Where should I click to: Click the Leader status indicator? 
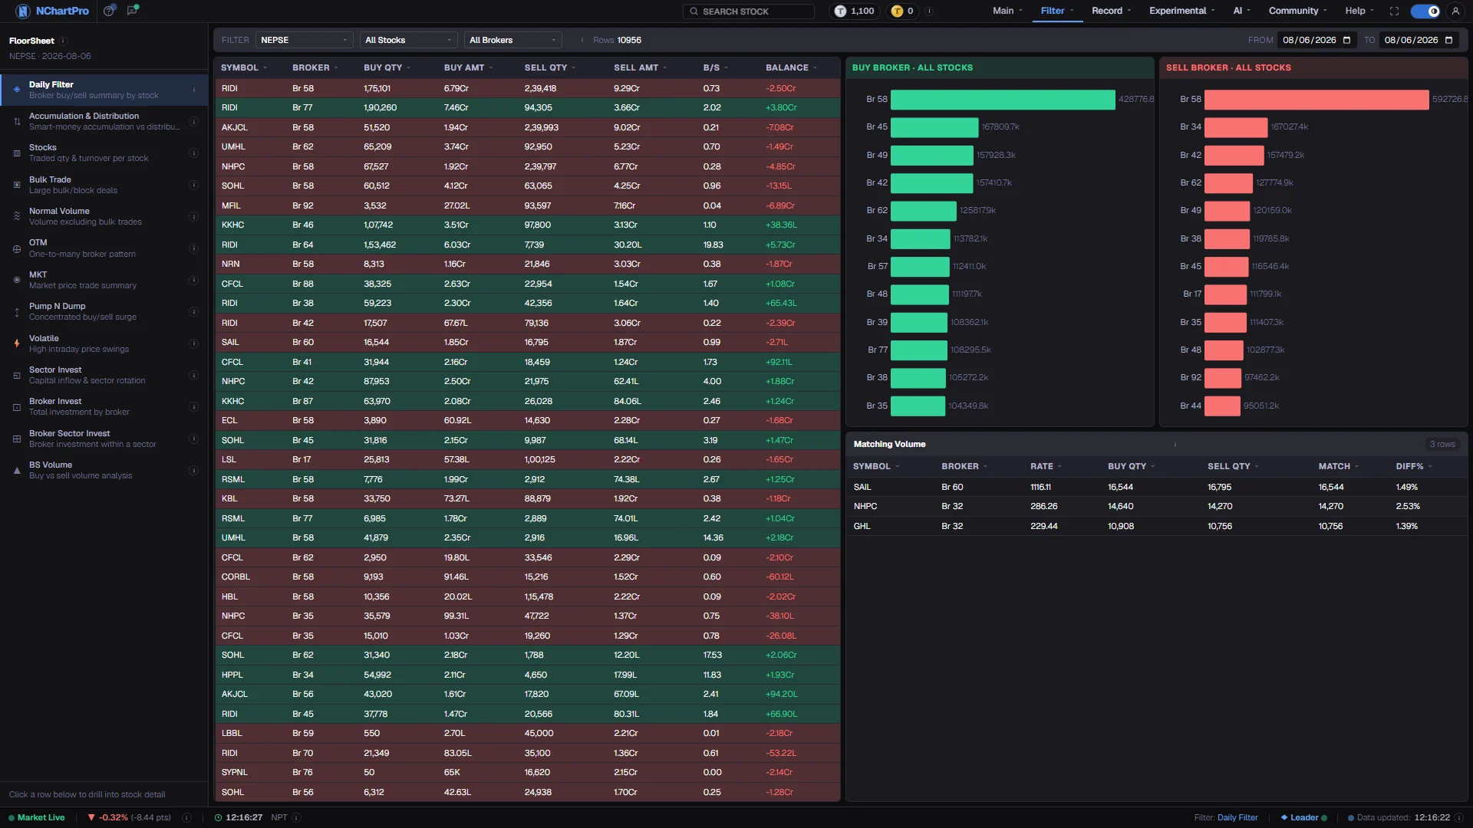1303,817
